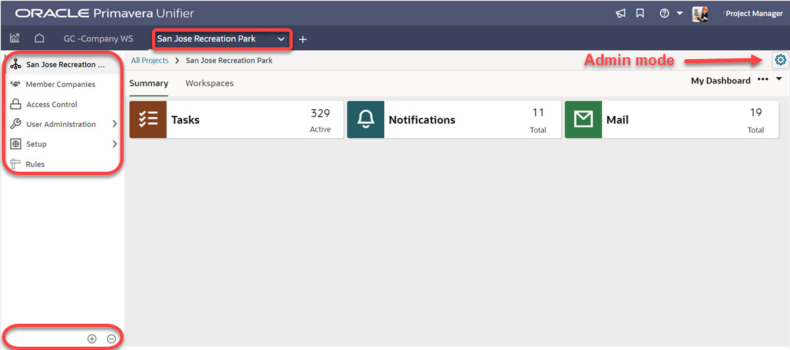Click the 329 active tasks count

(320, 114)
